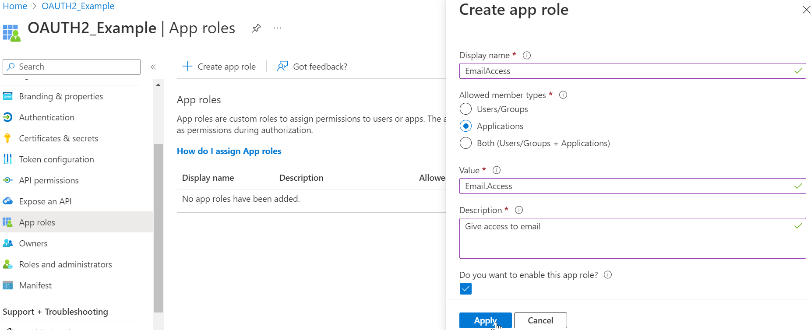Open the ellipsis more options menu

pyautogui.click(x=278, y=28)
